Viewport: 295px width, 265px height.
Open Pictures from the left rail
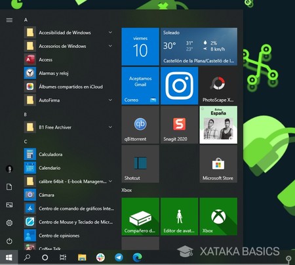tap(9, 205)
